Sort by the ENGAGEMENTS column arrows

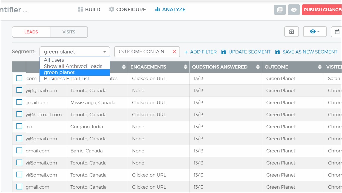[x=186, y=67]
